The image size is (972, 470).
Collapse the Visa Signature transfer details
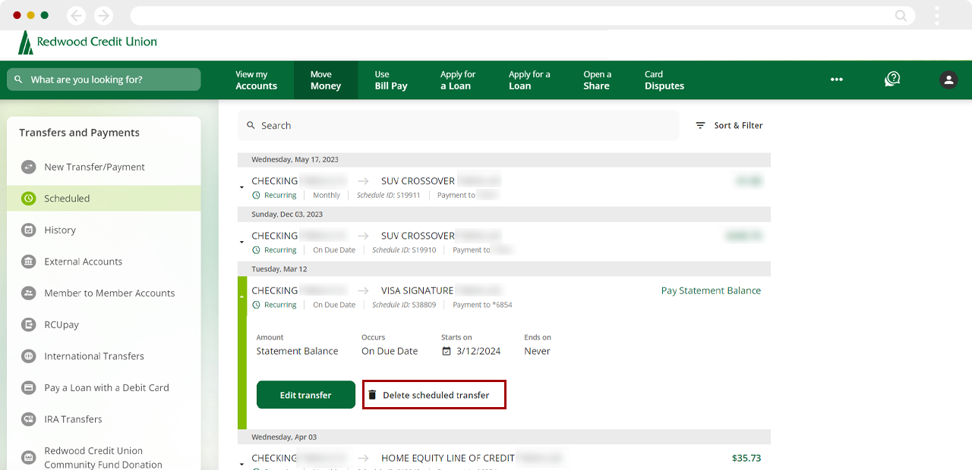(241, 296)
